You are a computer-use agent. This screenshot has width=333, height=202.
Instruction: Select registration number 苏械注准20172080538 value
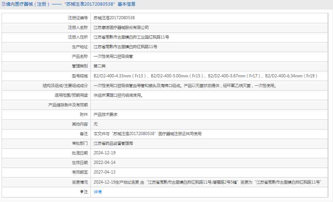pos(114,18)
